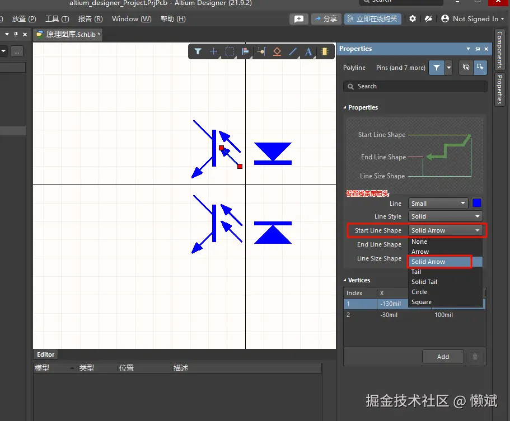Collapse the Vertices section
The height and width of the screenshot is (421, 510).
[x=345, y=280]
